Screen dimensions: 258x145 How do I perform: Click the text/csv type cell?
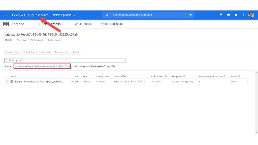[x=87, y=82]
